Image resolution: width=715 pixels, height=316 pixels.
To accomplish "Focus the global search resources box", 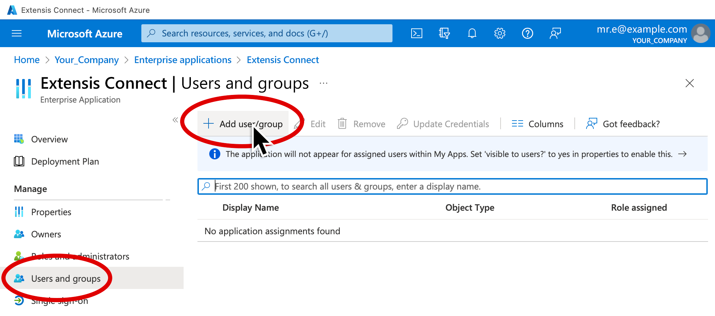I will pos(267,33).
